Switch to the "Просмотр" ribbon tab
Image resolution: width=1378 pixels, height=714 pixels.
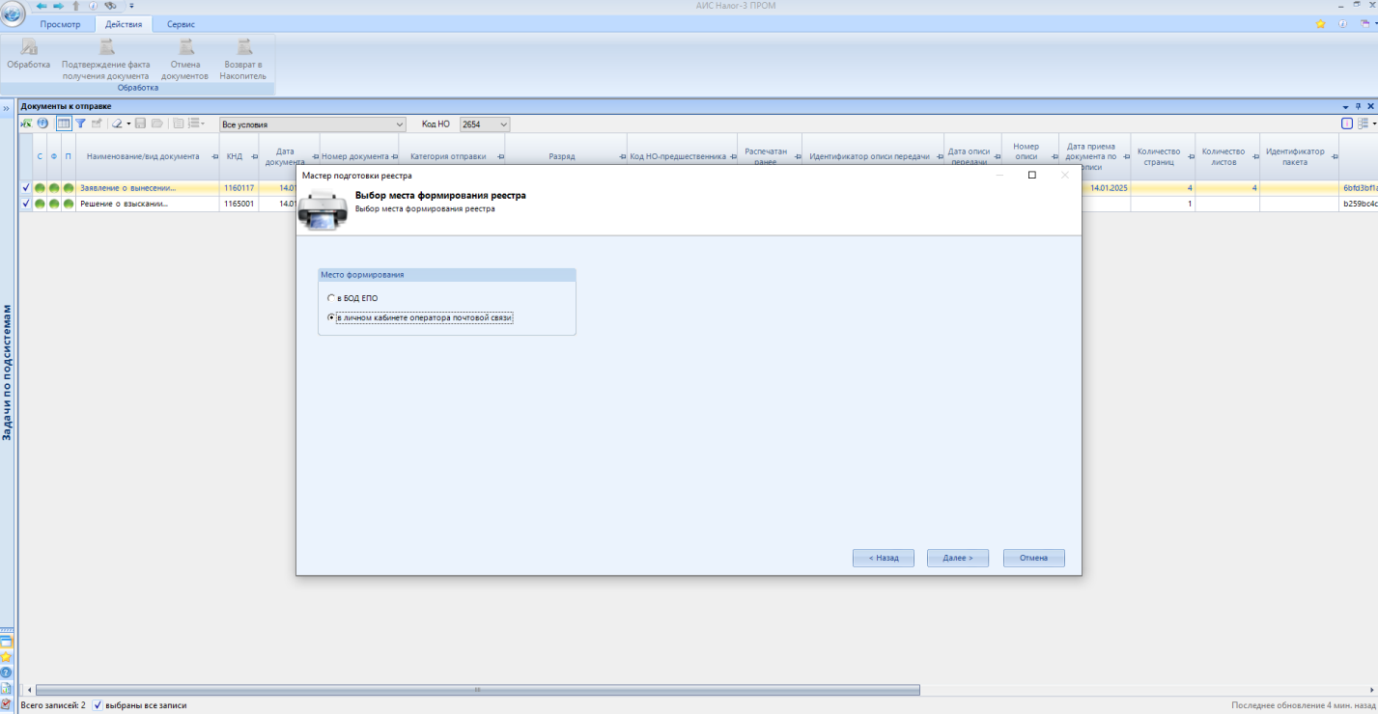point(60,24)
